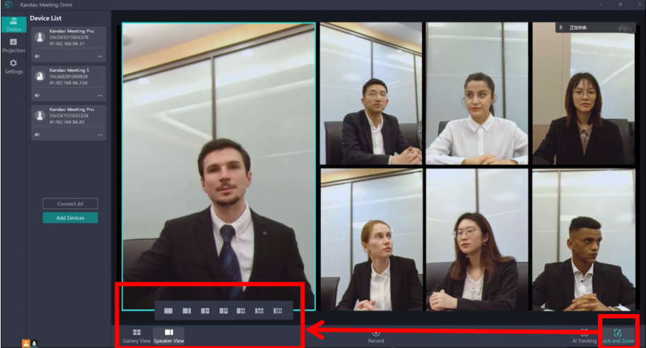
Task: Select video tile of man in bottom-right frame
Action: tap(583, 239)
